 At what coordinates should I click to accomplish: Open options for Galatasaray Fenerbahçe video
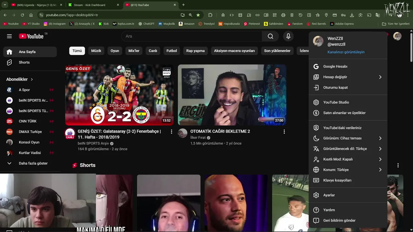pos(171,131)
